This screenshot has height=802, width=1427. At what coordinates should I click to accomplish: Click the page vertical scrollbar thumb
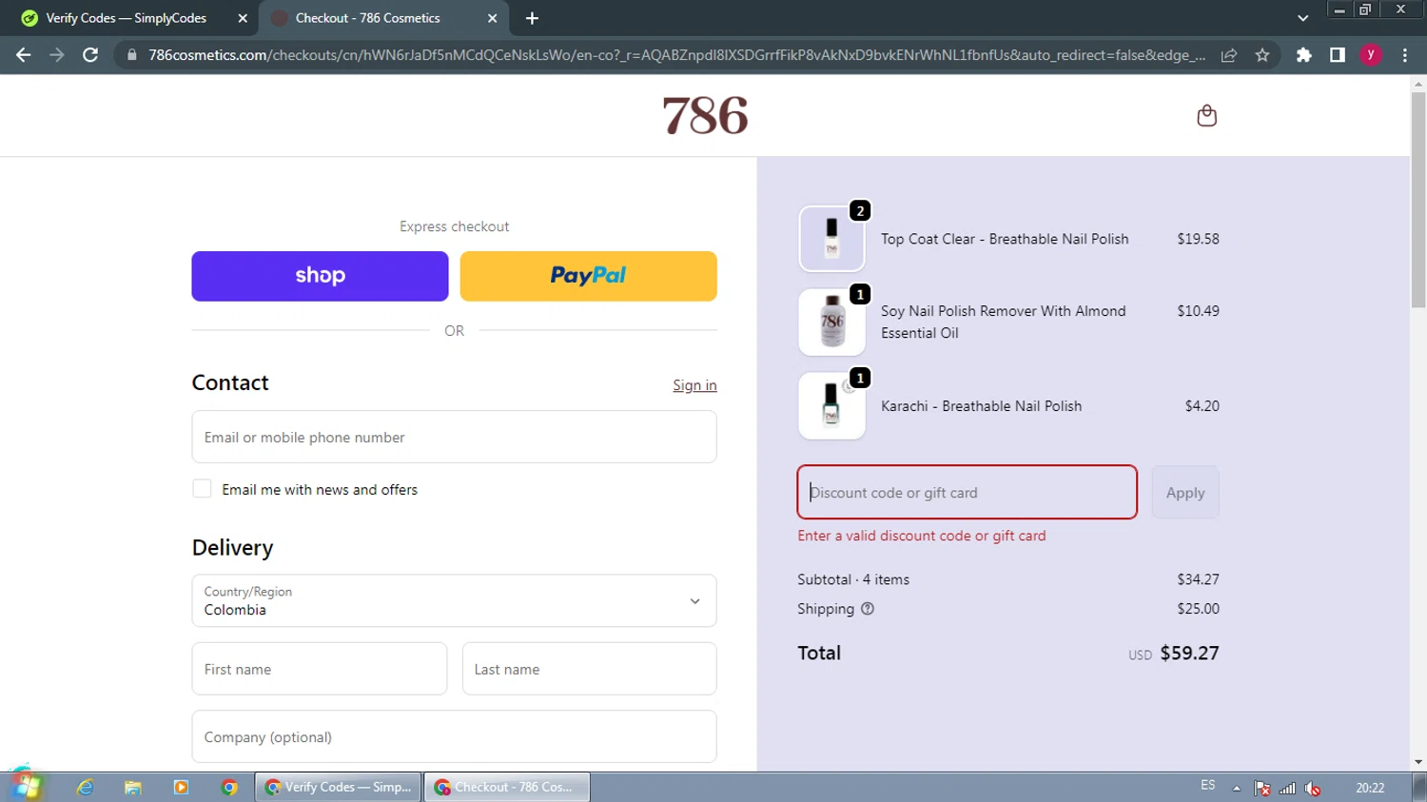click(x=1418, y=200)
